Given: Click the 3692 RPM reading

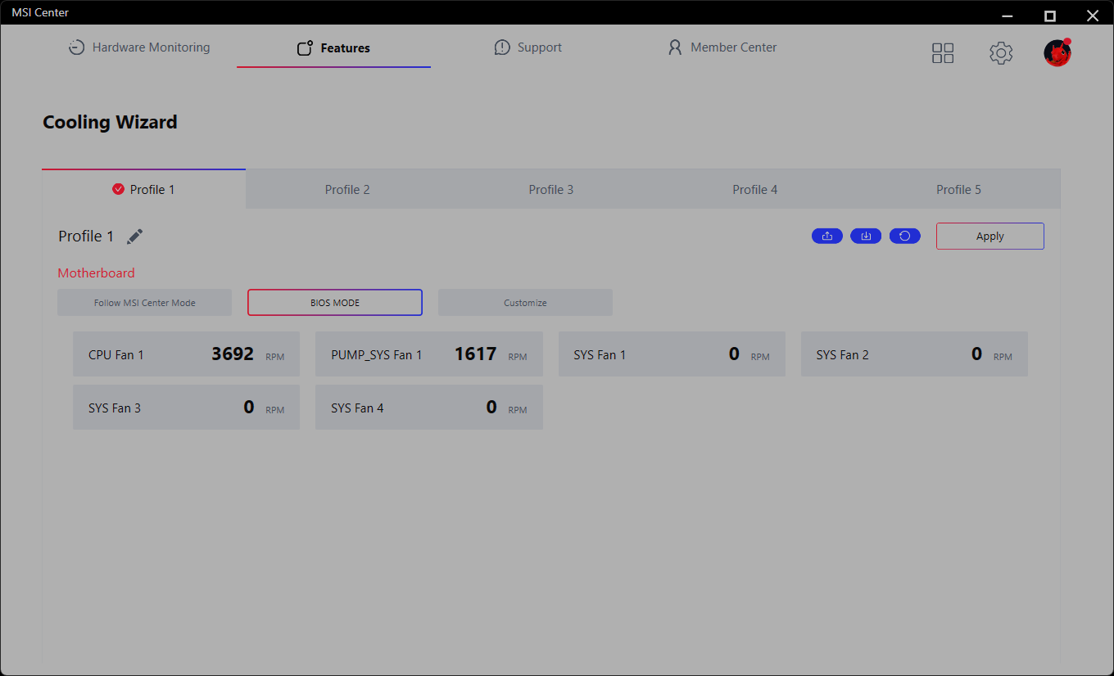Looking at the screenshot, I should [248, 354].
